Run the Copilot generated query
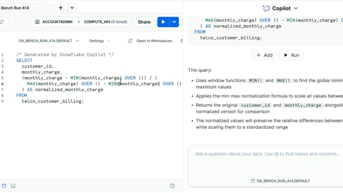This screenshot has width=343, height=193. tap(292, 55)
